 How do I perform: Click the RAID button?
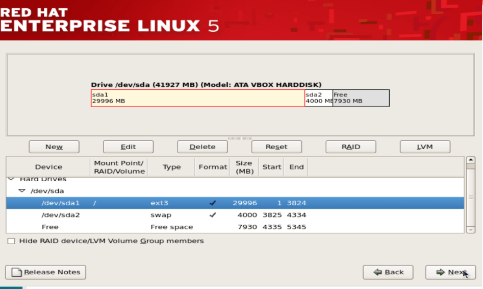(x=351, y=147)
